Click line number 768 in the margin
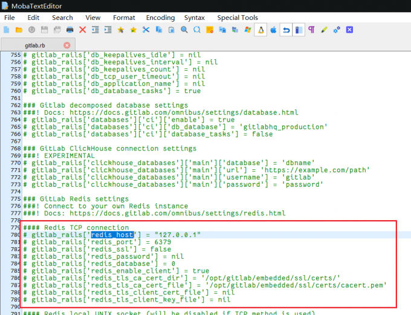The height and width of the screenshot is (315, 411). point(16,149)
